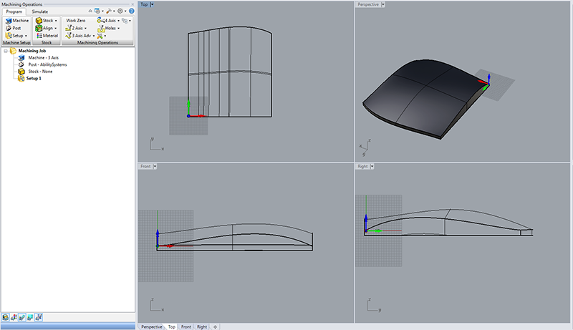The width and height of the screenshot is (573, 330).
Task: Open the Perspective viewport title dropdown arrow
Action: [x=383, y=4]
